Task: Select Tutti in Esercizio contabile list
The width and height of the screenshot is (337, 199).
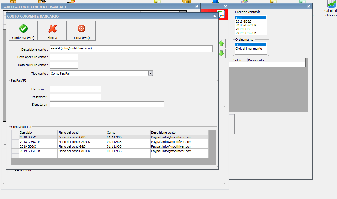Action: click(251, 18)
